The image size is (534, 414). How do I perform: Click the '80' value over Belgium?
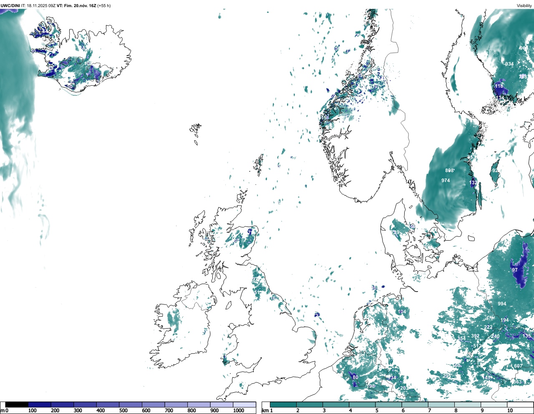(x=355, y=377)
